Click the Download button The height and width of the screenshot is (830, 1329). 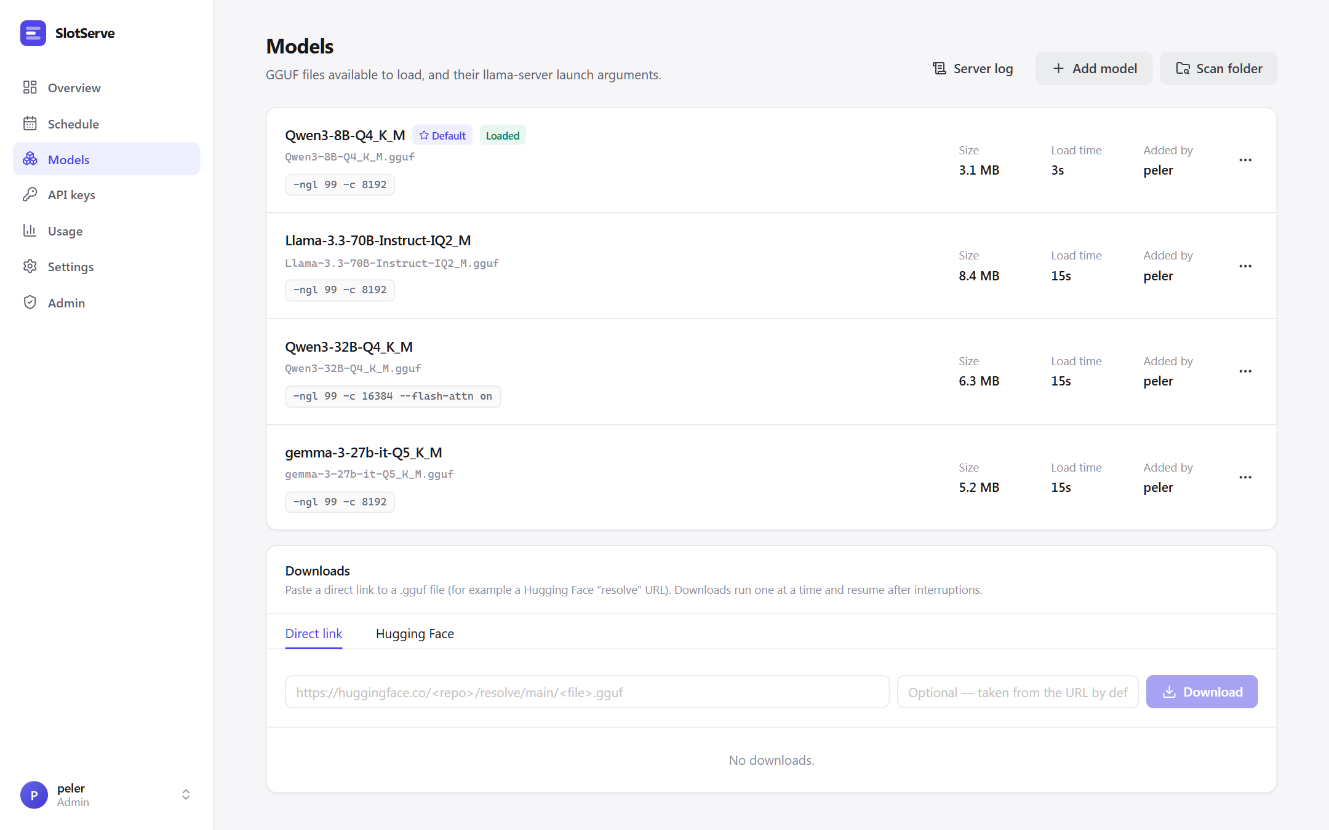point(1202,692)
